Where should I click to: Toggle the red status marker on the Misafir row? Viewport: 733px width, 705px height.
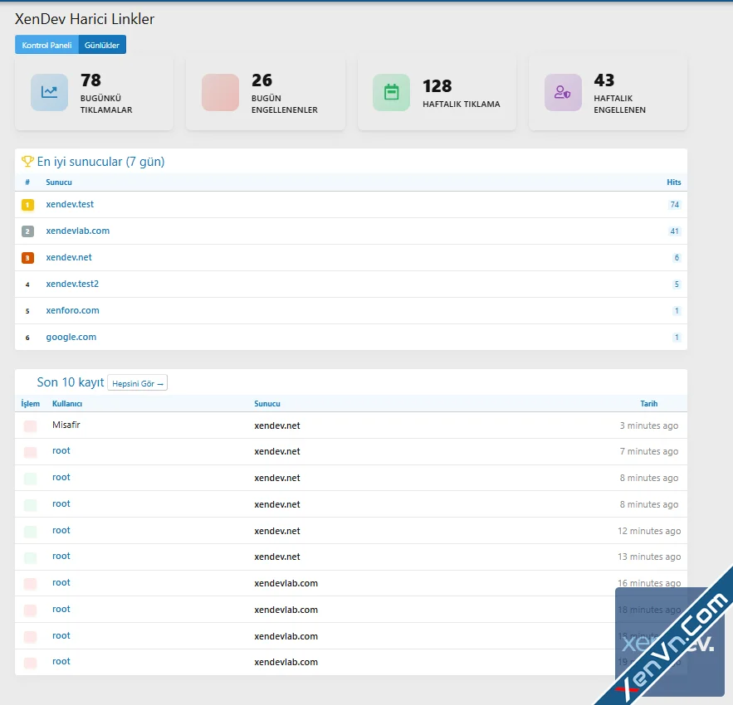click(x=31, y=425)
